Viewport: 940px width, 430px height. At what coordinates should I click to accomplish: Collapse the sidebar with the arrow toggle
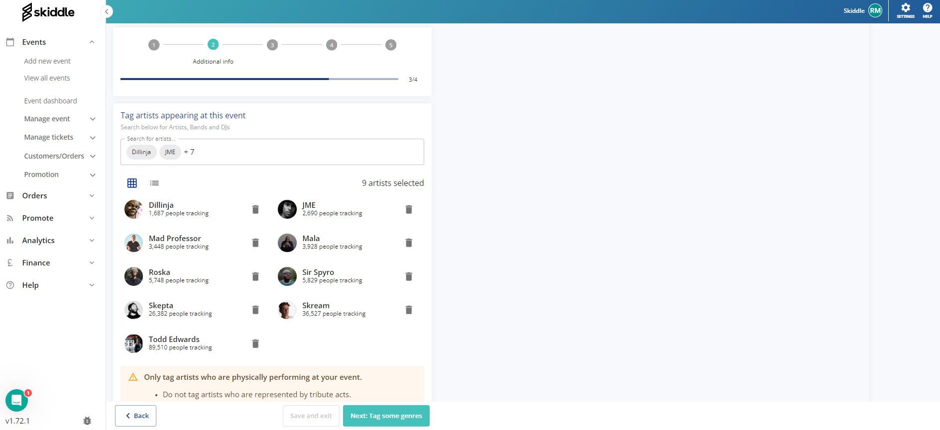(x=107, y=11)
